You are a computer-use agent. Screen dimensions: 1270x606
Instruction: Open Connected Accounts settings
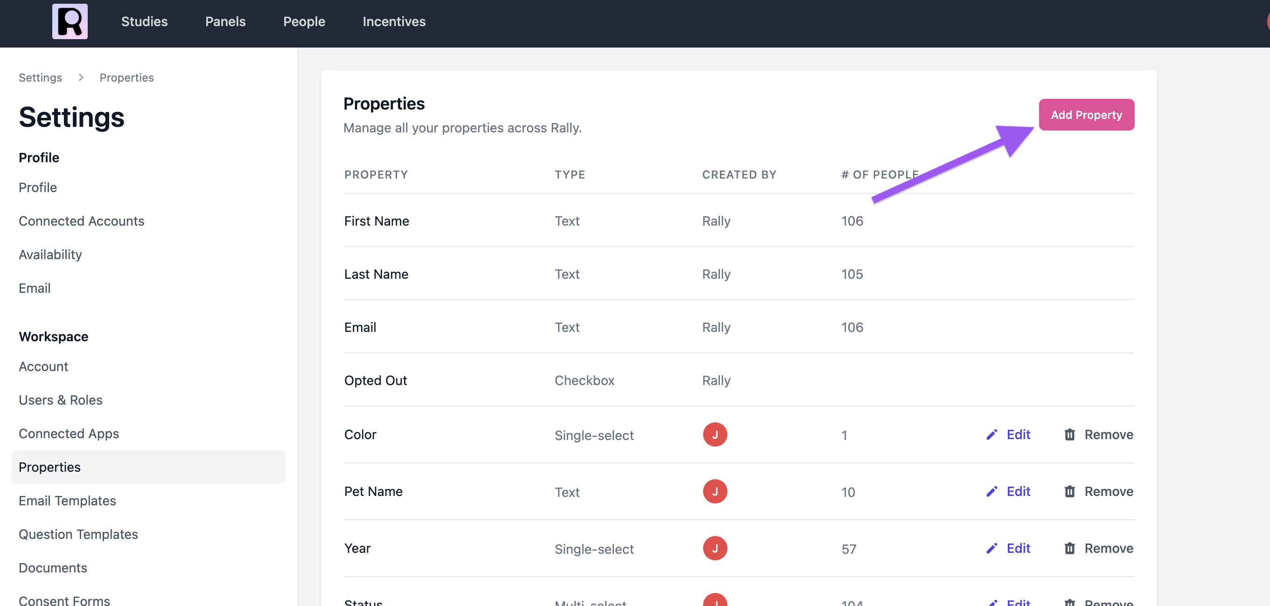coord(81,220)
